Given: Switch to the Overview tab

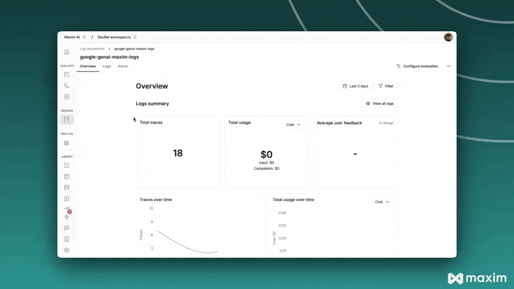Looking at the screenshot, I should point(88,66).
